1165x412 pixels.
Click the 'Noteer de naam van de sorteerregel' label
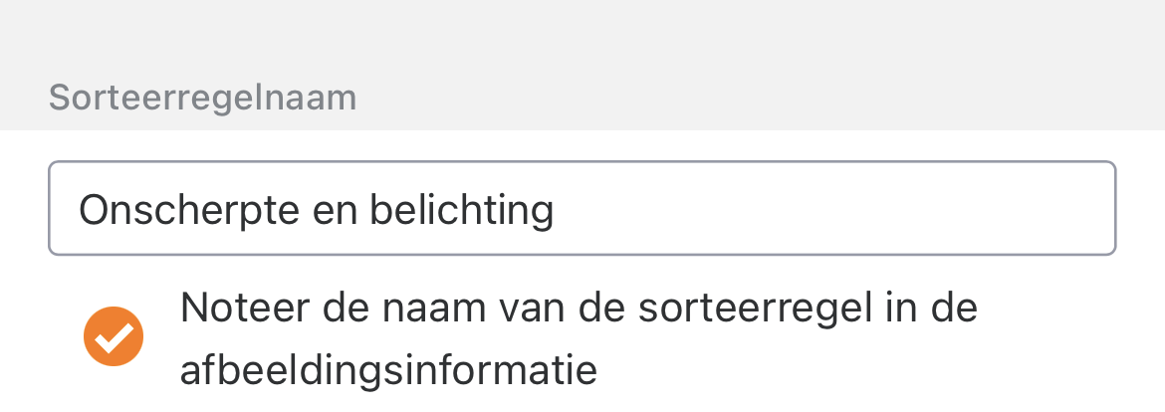click(x=578, y=309)
